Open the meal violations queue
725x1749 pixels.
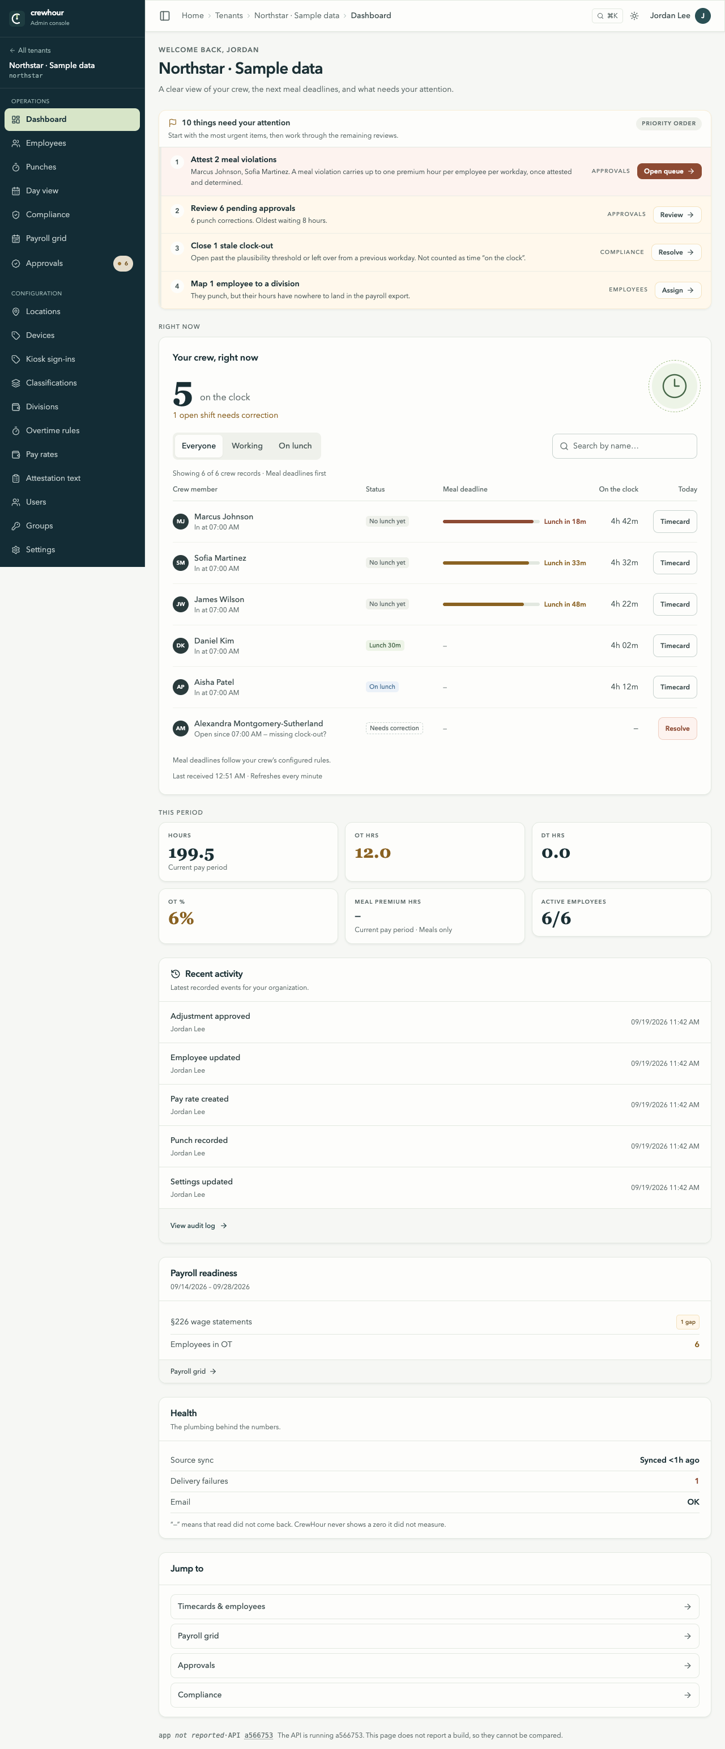coord(669,171)
